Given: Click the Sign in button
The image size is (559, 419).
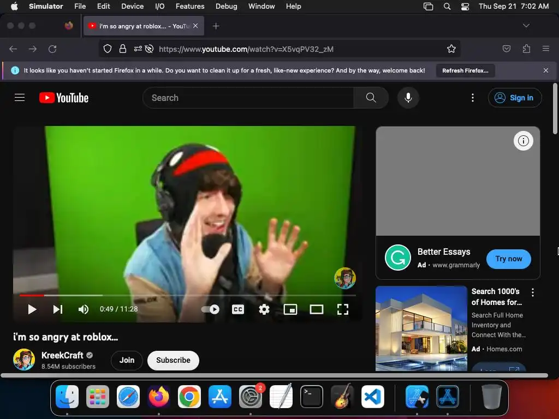Looking at the screenshot, I should point(515,98).
